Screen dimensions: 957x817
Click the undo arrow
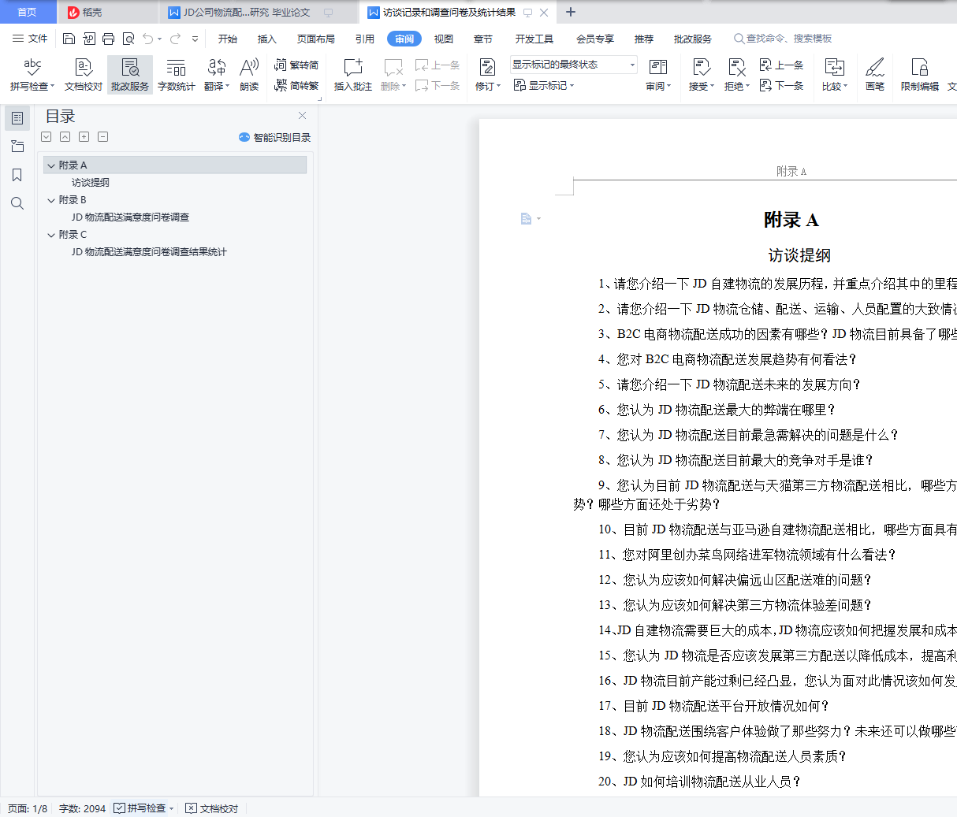(x=147, y=39)
